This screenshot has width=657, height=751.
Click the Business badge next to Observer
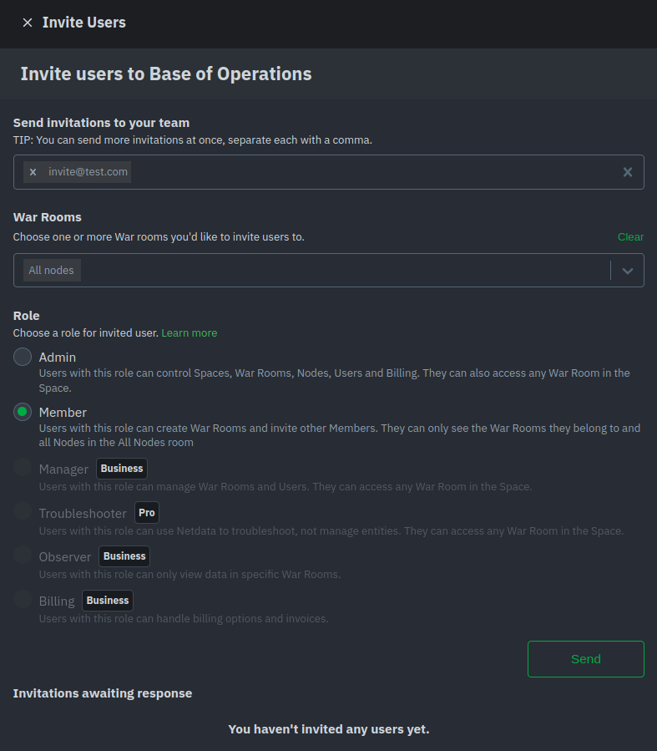[x=124, y=556]
